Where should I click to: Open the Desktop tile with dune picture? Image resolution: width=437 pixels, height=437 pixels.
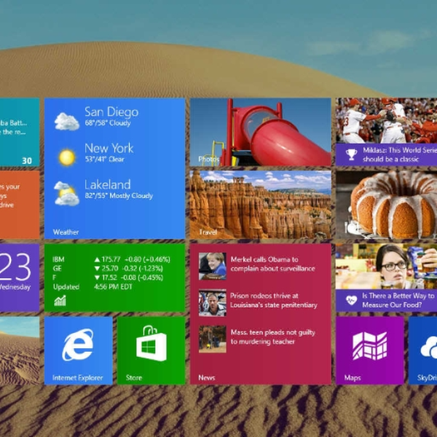click(x=20, y=350)
